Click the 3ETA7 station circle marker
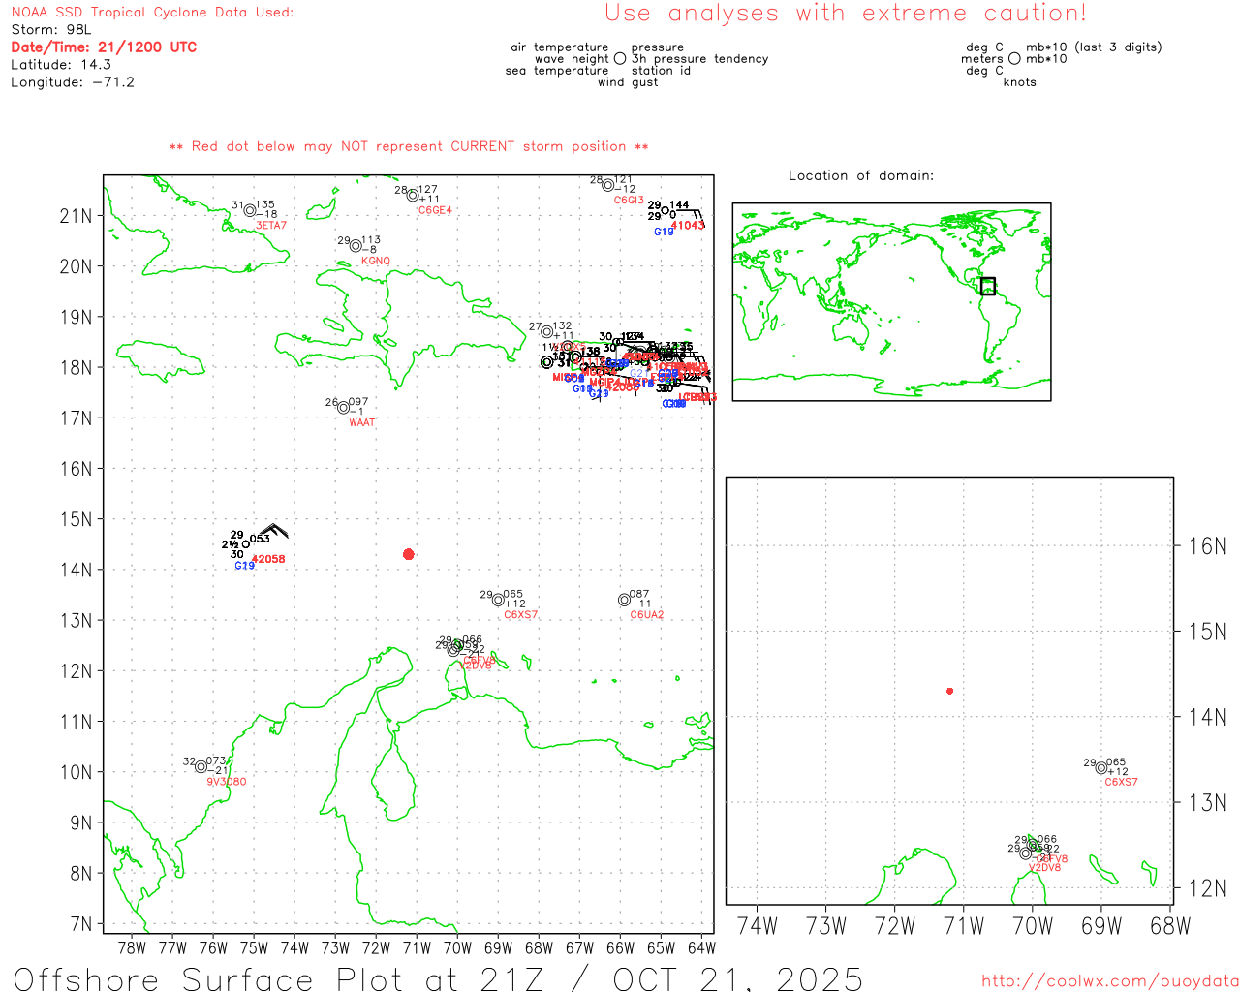This screenshot has width=1240, height=992. (x=250, y=210)
